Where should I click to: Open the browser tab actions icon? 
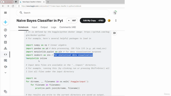(x=16, y=2)
